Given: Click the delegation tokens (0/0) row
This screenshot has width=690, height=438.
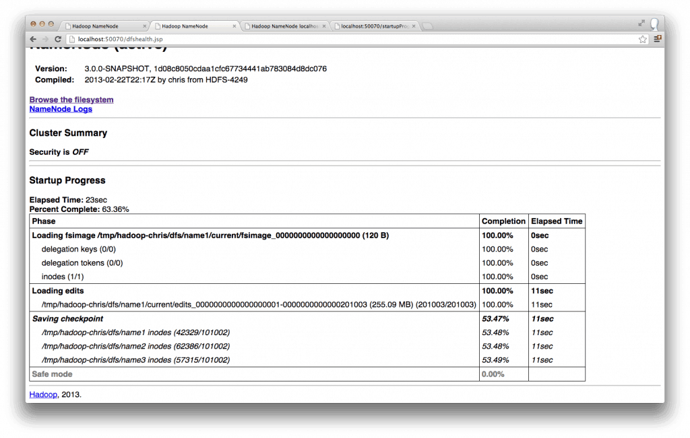Looking at the screenshot, I should coord(82,262).
